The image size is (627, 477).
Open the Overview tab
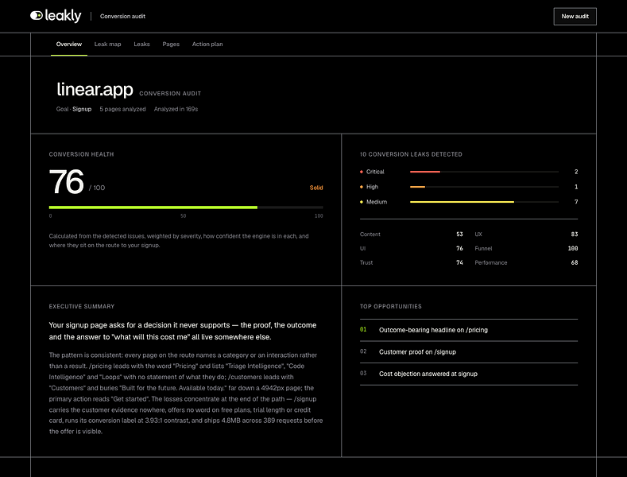pyautogui.click(x=69, y=44)
